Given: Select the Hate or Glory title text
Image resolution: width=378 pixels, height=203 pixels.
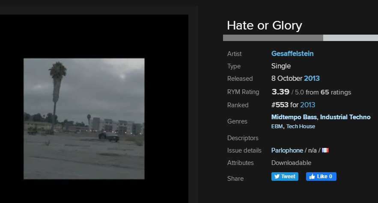Looking at the screenshot, I should coord(265,26).
